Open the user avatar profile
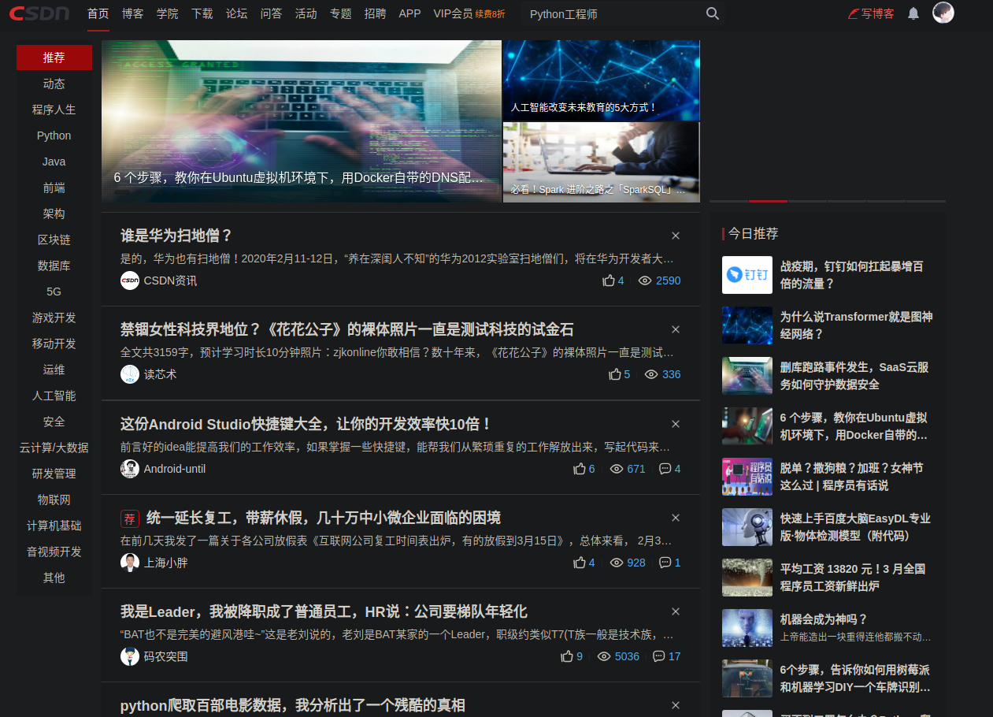Screen dimensions: 993x717 pyautogui.click(x=943, y=13)
